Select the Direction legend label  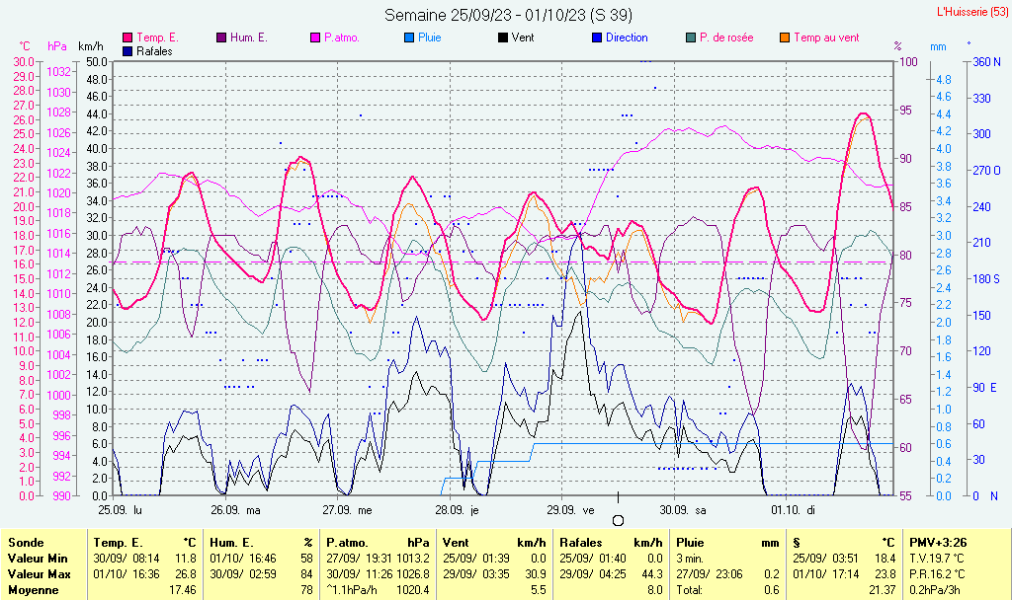click(x=627, y=38)
